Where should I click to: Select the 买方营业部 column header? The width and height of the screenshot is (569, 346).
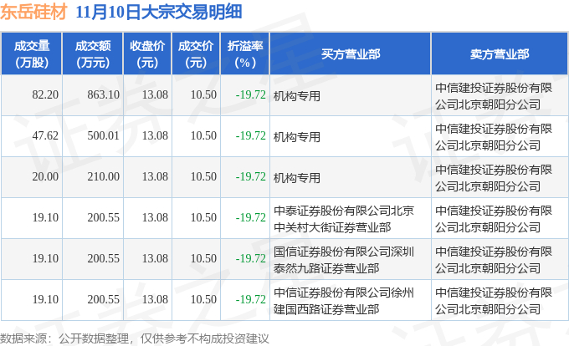point(350,54)
